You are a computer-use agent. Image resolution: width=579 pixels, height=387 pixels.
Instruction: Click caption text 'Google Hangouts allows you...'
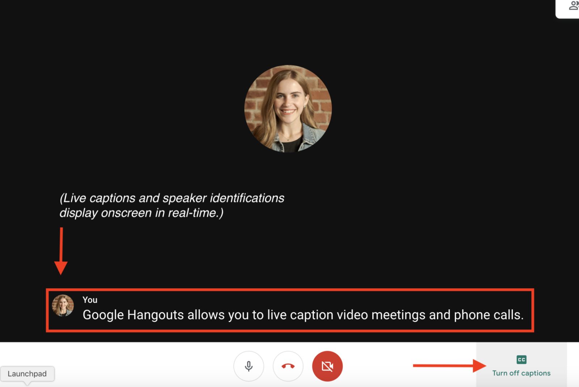[303, 315]
